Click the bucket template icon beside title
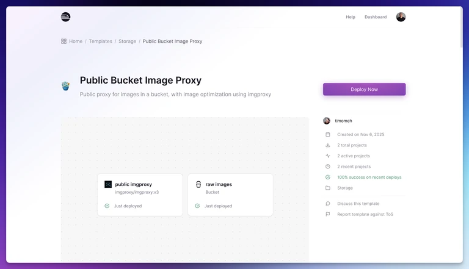 pyautogui.click(x=65, y=86)
